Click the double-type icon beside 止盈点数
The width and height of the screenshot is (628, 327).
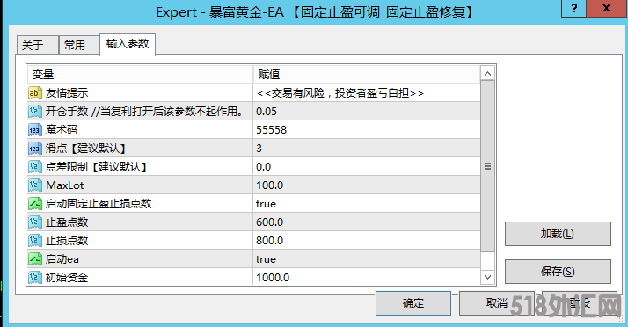point(35,222)
